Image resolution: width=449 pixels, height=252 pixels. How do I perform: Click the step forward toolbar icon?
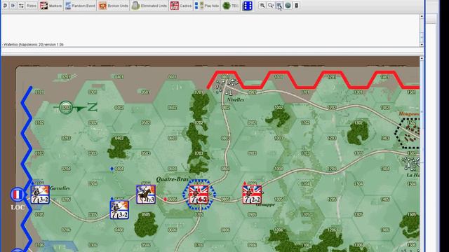click(13, 6)
